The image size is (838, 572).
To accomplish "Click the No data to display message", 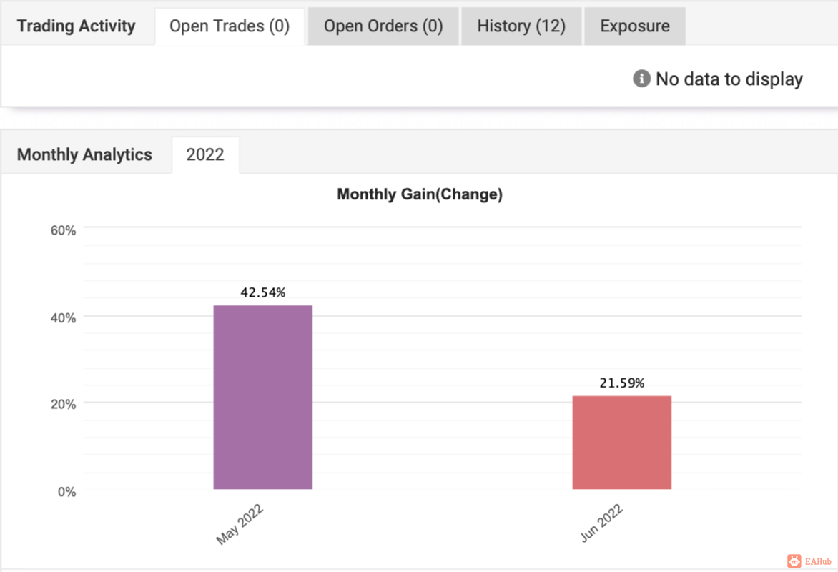I will tap(729, 79).
